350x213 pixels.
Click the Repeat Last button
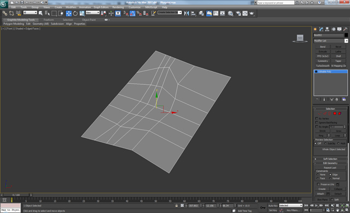[330, 168]
